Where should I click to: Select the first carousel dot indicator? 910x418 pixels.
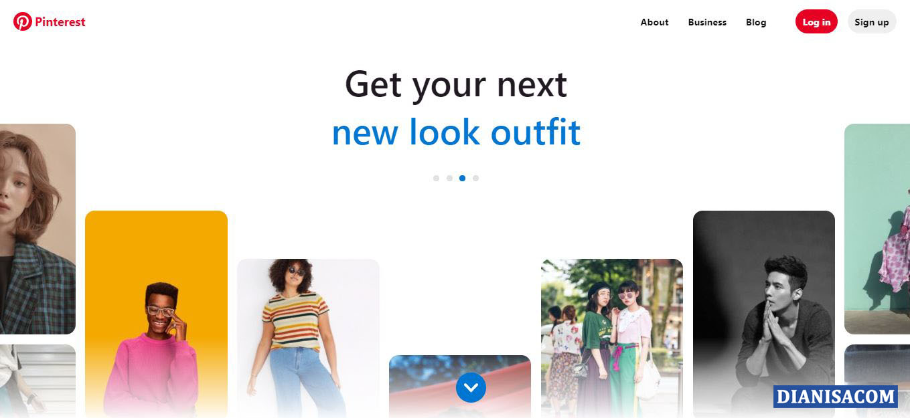click(436, 179)
